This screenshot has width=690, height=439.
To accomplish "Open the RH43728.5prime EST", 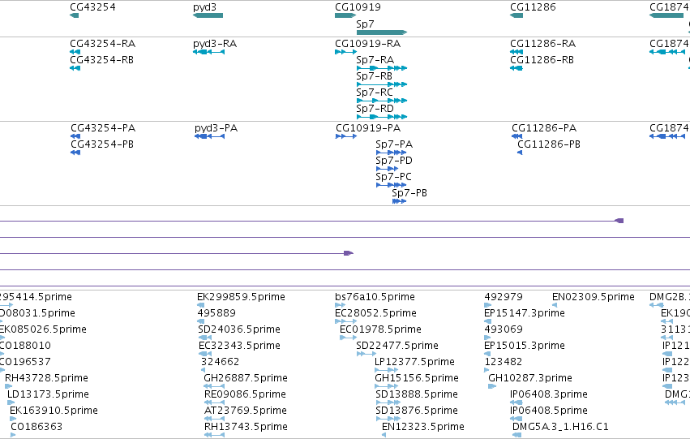I will (47, 378).
